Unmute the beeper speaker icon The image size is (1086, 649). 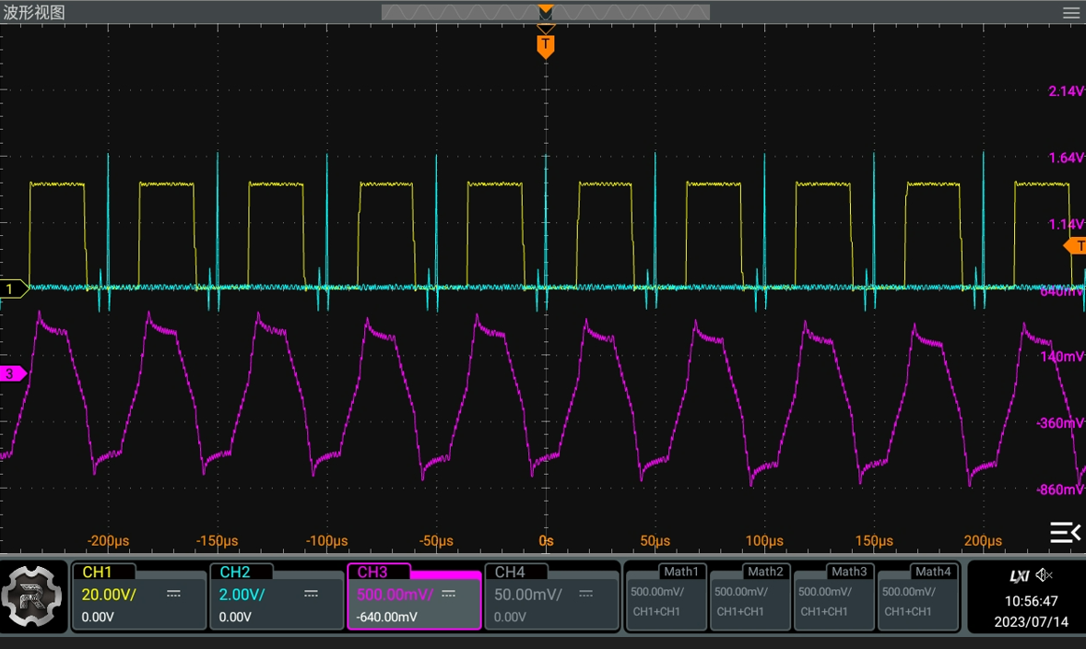coord(1045,573)
